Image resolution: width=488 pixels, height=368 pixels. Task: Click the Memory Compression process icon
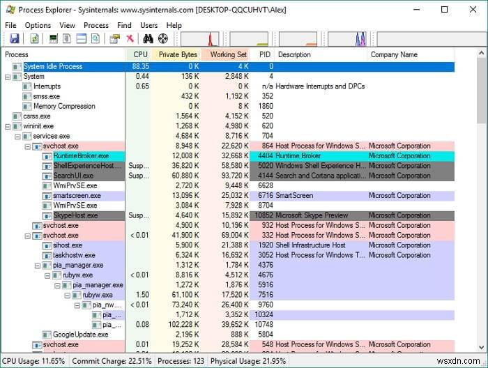27,107
